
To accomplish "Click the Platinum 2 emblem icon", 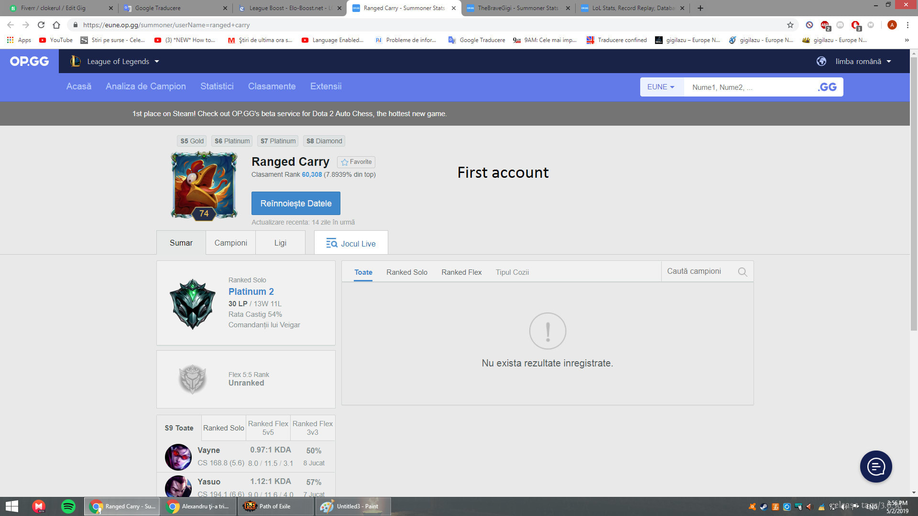I will [x=193, y=304].
